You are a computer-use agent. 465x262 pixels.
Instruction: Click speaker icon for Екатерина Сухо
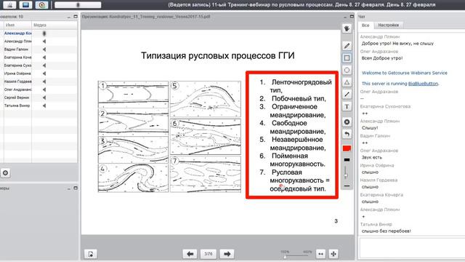(44, 65)
